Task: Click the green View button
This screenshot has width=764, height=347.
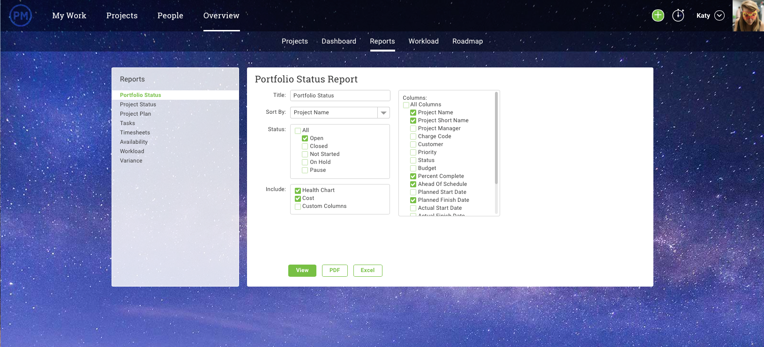Action: [x=302, y=271]
